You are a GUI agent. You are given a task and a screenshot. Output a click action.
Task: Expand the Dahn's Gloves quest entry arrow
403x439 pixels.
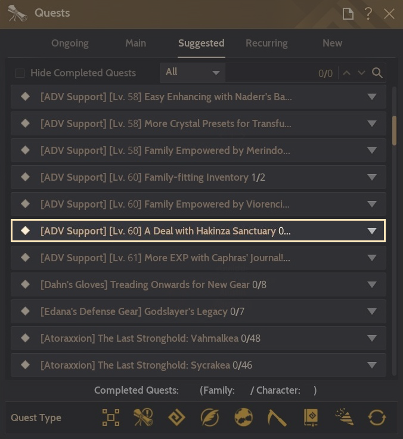372,285
